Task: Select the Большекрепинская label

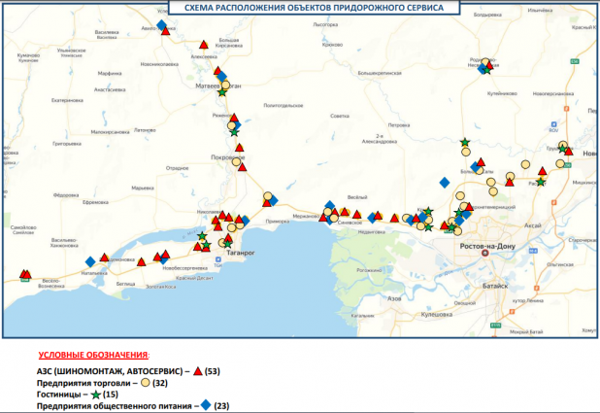Action: pos(380,73)
